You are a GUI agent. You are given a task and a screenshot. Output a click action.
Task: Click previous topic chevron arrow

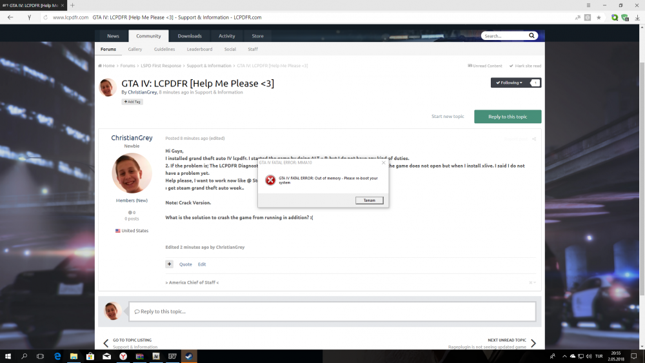point(106,343)
